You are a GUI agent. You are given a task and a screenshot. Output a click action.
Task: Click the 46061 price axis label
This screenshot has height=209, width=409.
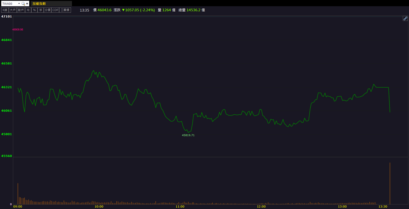[x=7, y=111]
